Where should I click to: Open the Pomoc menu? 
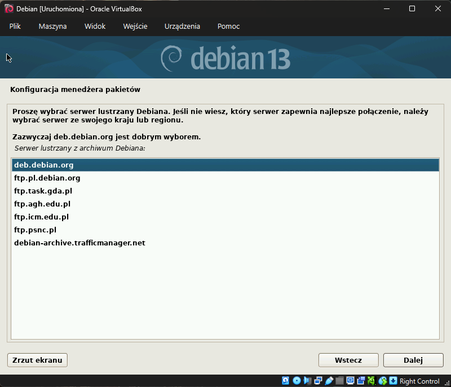(x=228, y=27)
